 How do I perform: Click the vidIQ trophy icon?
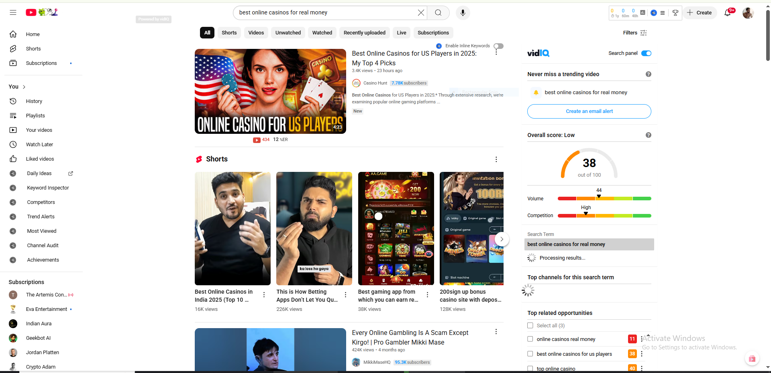(x=675, y=13)
